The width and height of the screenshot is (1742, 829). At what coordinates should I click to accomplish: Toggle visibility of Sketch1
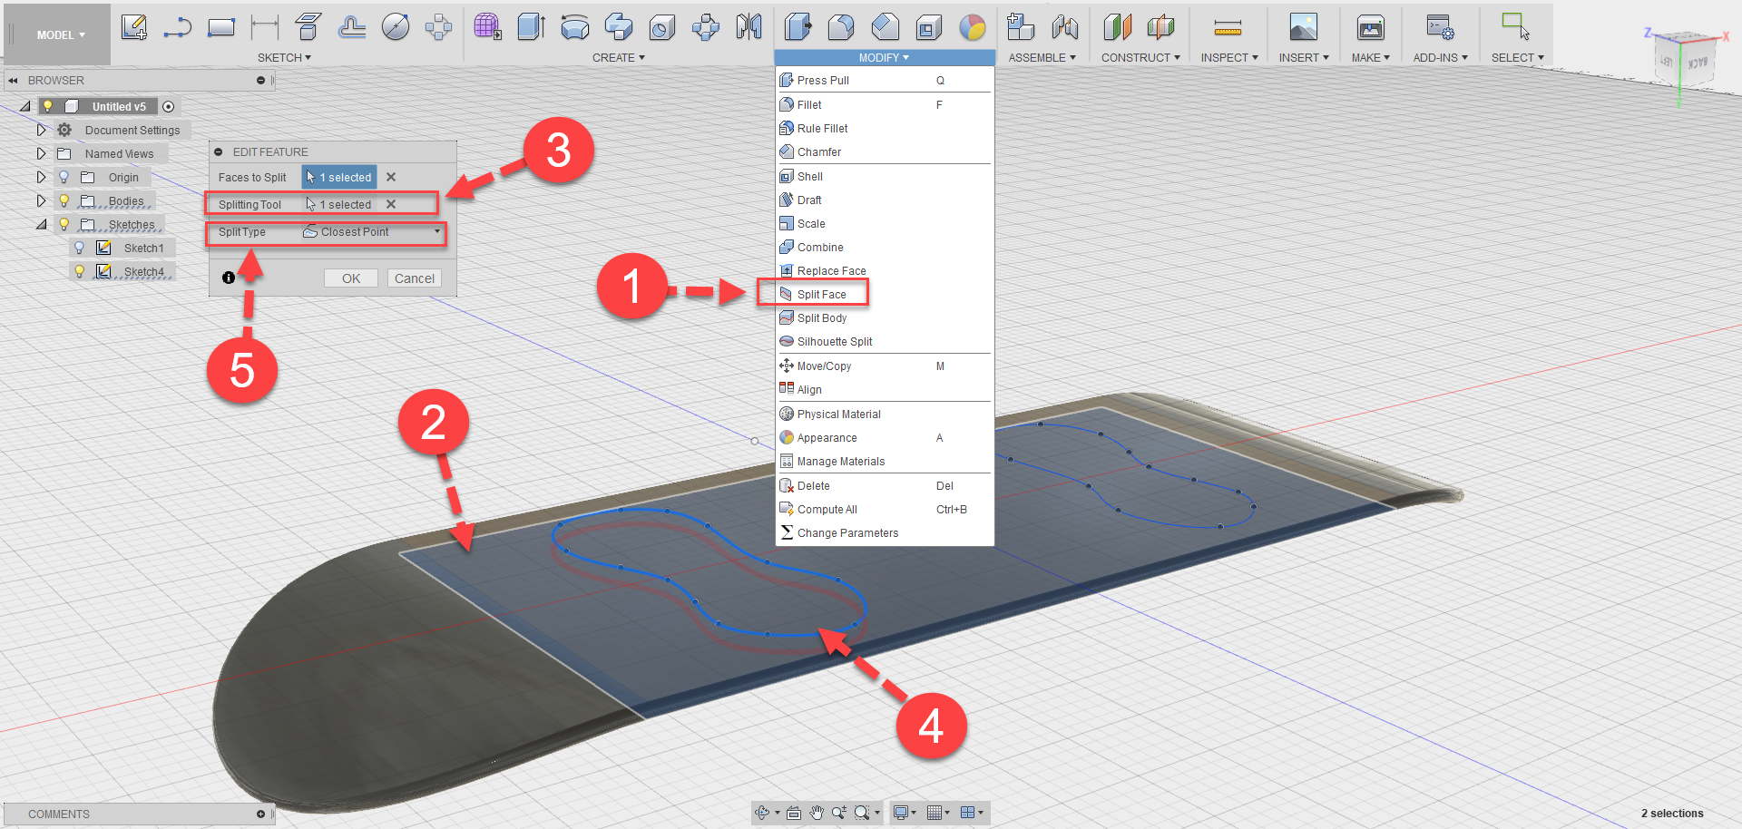tap(79, 247)
